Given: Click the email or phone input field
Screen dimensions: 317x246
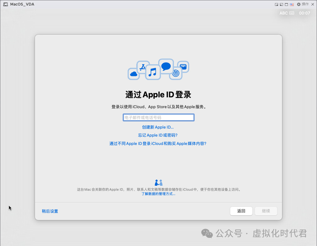Looking at the screenshot, I should [x=158, y=117].
